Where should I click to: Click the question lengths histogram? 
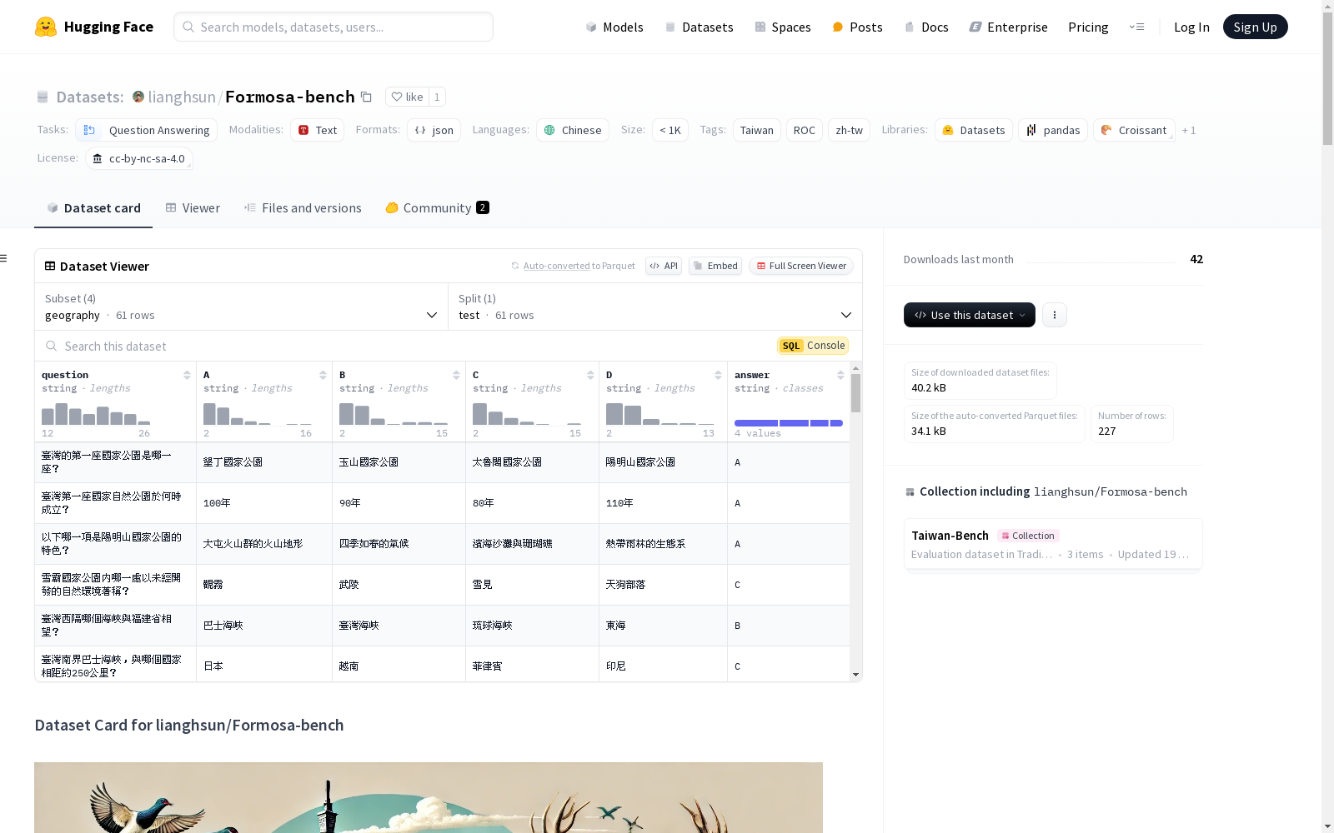pyautogui.click(x=96, y=414)
